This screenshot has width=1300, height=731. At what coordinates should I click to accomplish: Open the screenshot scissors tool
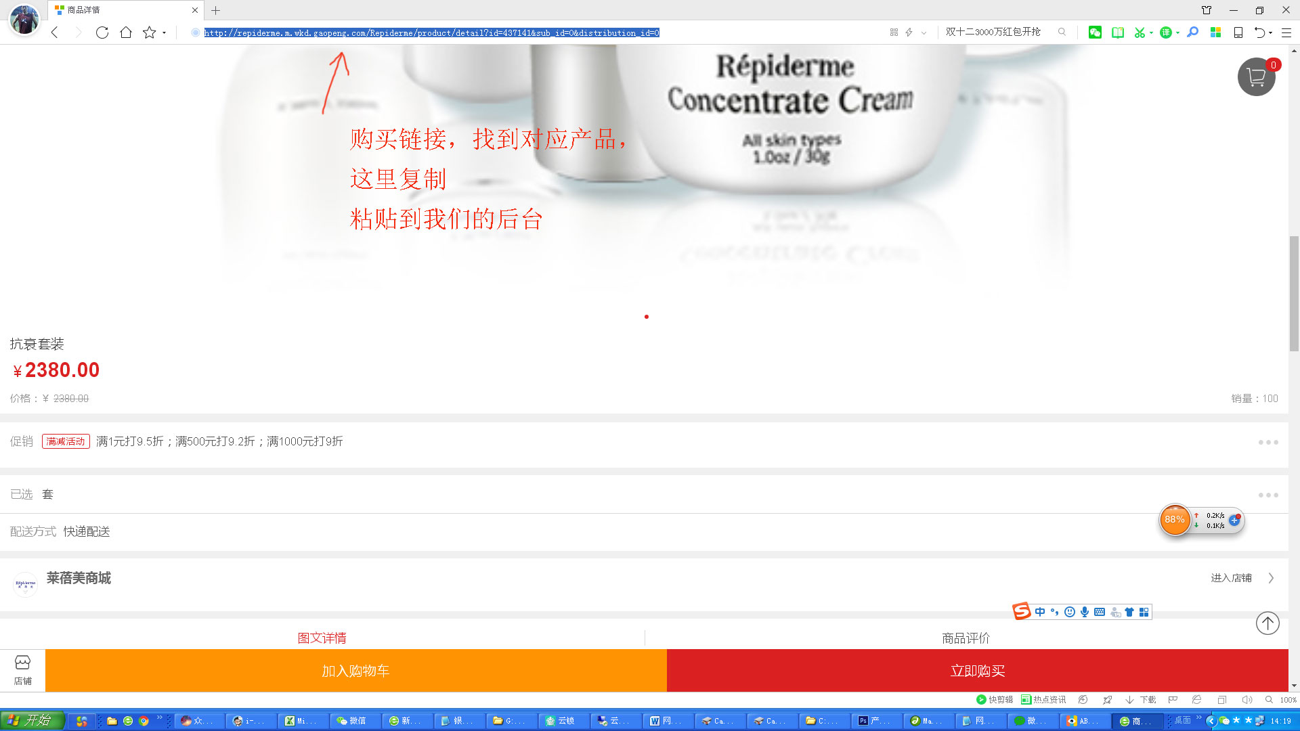(x=1140, y=32)
